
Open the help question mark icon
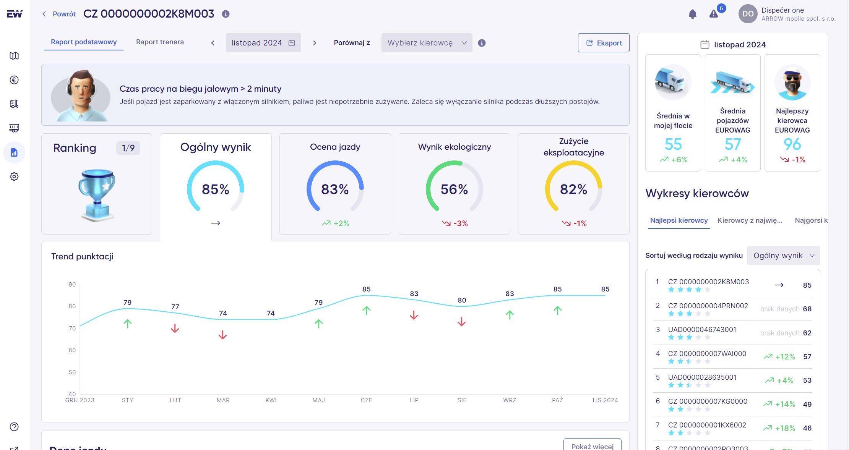(14, 427)
